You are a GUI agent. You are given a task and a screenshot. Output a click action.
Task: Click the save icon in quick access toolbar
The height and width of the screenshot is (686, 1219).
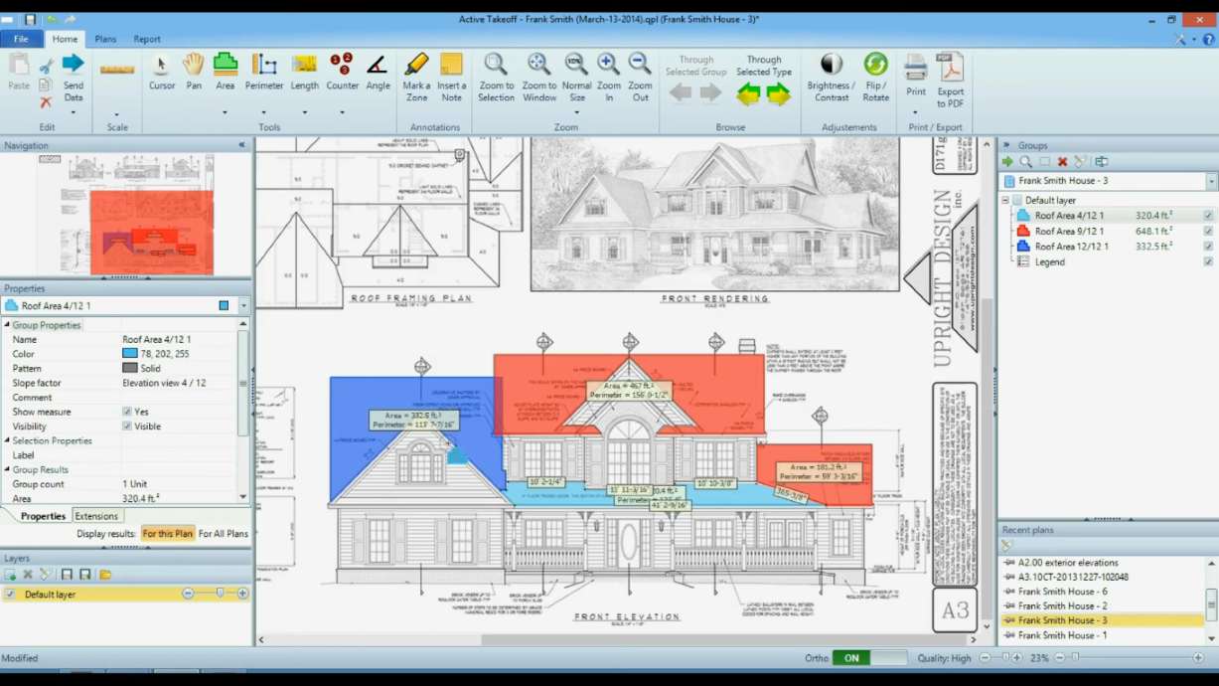[x=31, y=19]
